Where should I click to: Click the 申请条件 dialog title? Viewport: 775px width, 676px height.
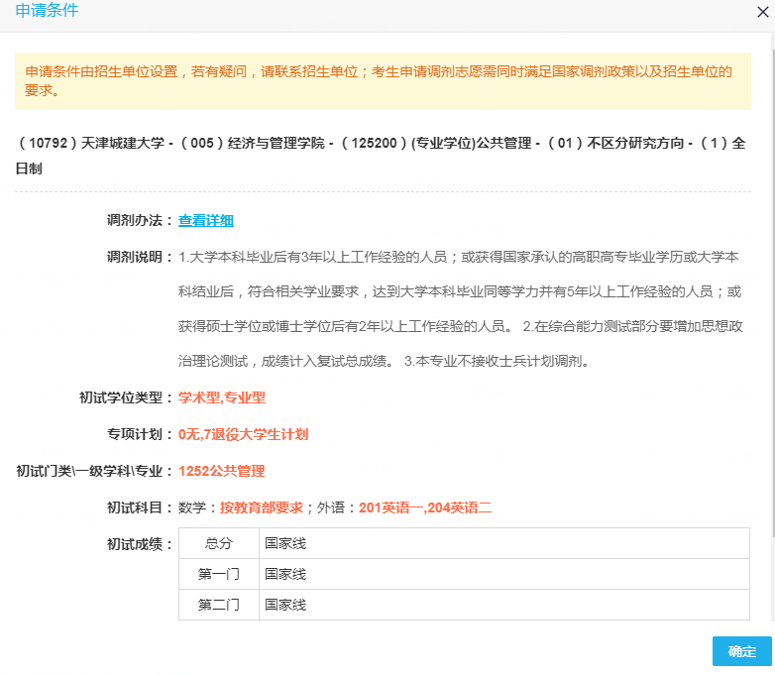point(47,10)
